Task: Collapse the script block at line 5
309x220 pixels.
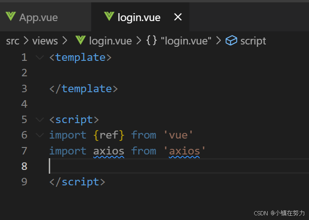Action: point(39,120)
